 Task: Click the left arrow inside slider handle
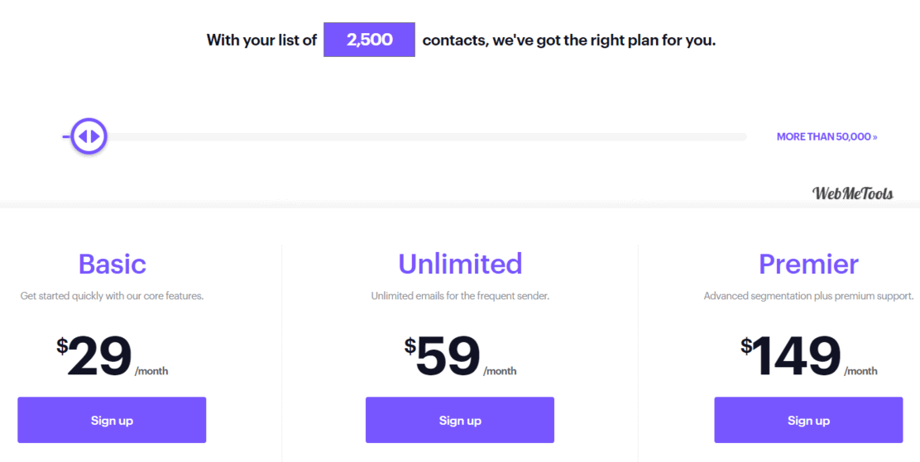[83, 136]
